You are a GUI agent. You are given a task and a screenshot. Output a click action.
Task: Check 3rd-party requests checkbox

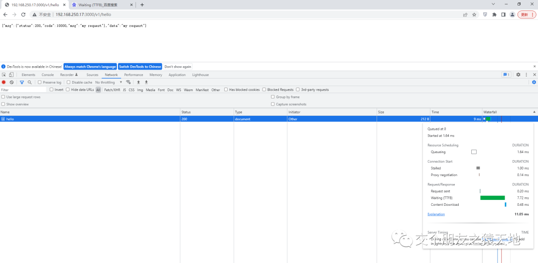tap(298, 89)
